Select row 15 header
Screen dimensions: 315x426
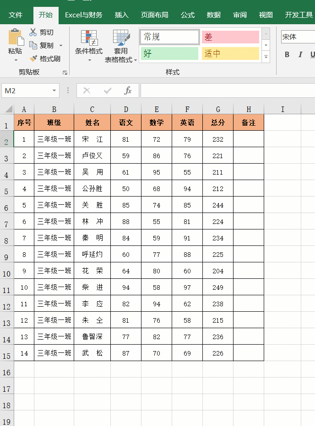pyautogui.click(x=6, y=353)
